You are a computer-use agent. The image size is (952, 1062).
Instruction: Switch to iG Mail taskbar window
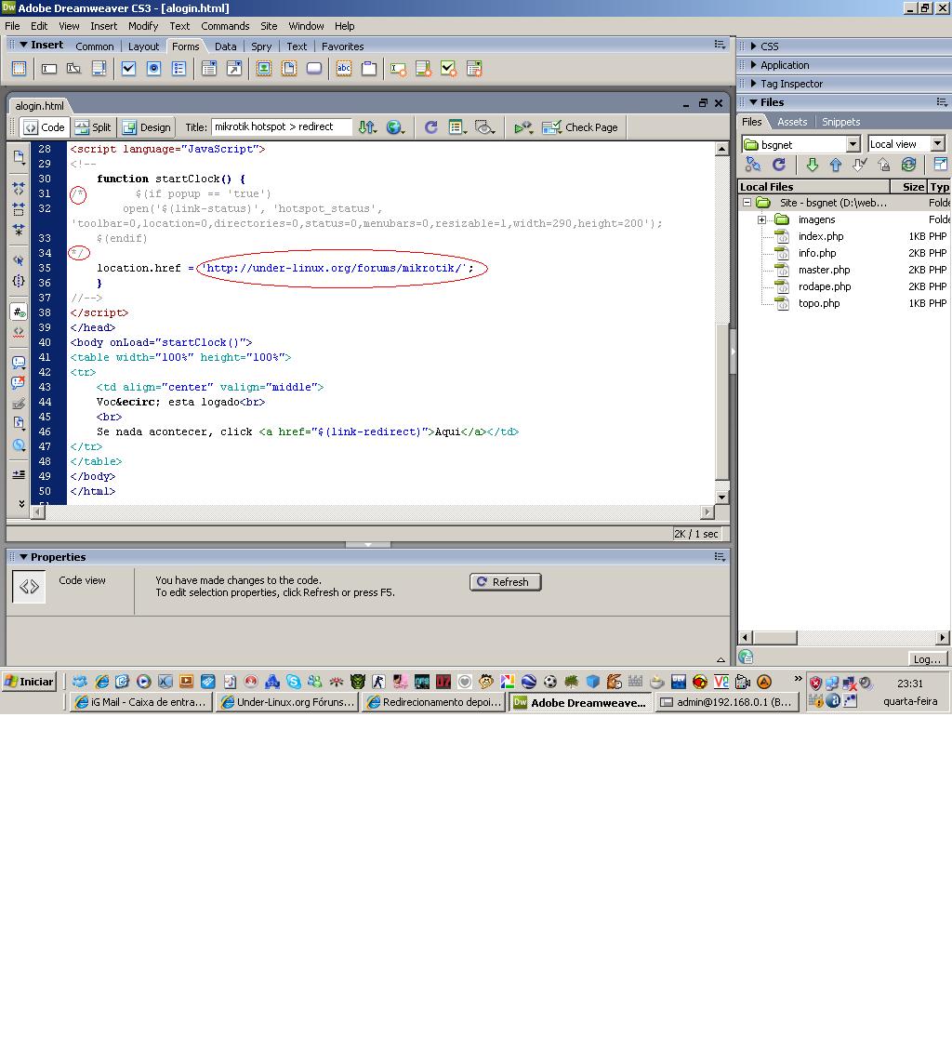(140, 702)
